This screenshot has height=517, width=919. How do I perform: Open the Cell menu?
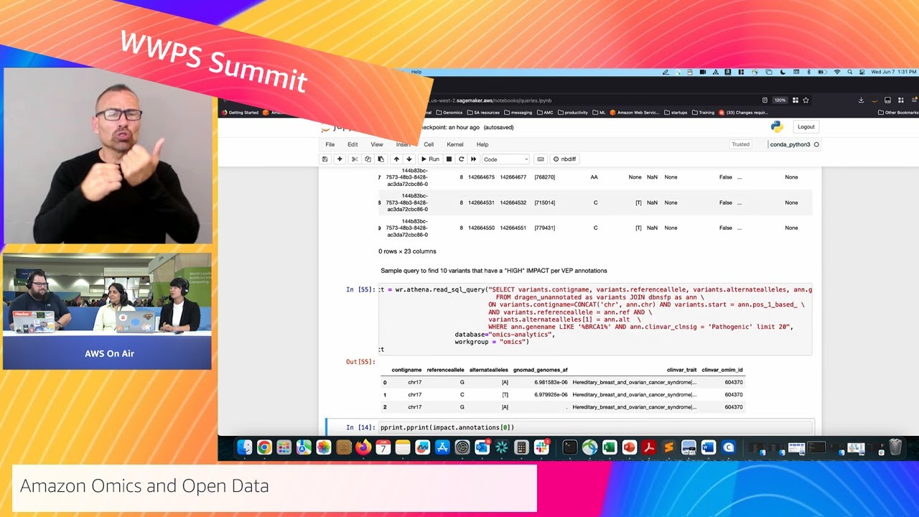point(429,144)
